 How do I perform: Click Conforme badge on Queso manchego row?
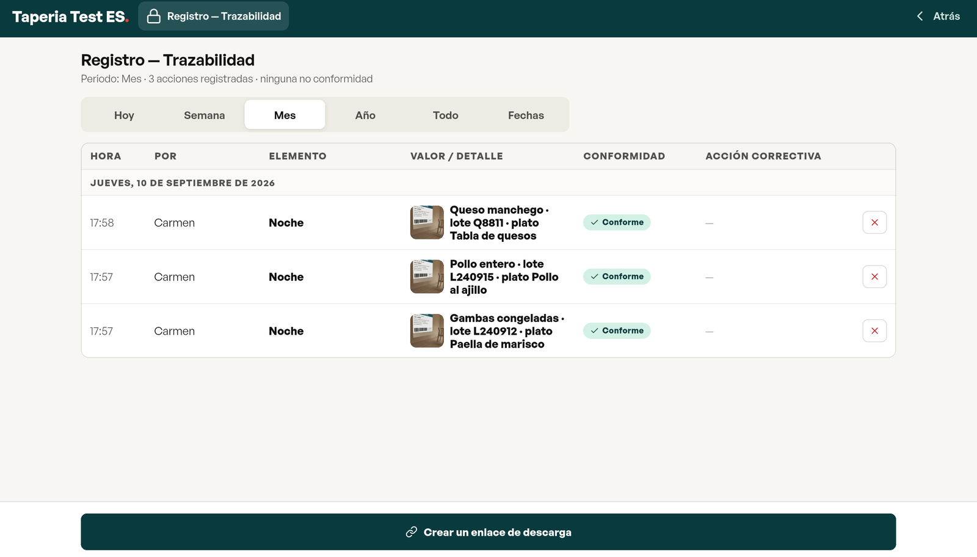pos(617,222)
